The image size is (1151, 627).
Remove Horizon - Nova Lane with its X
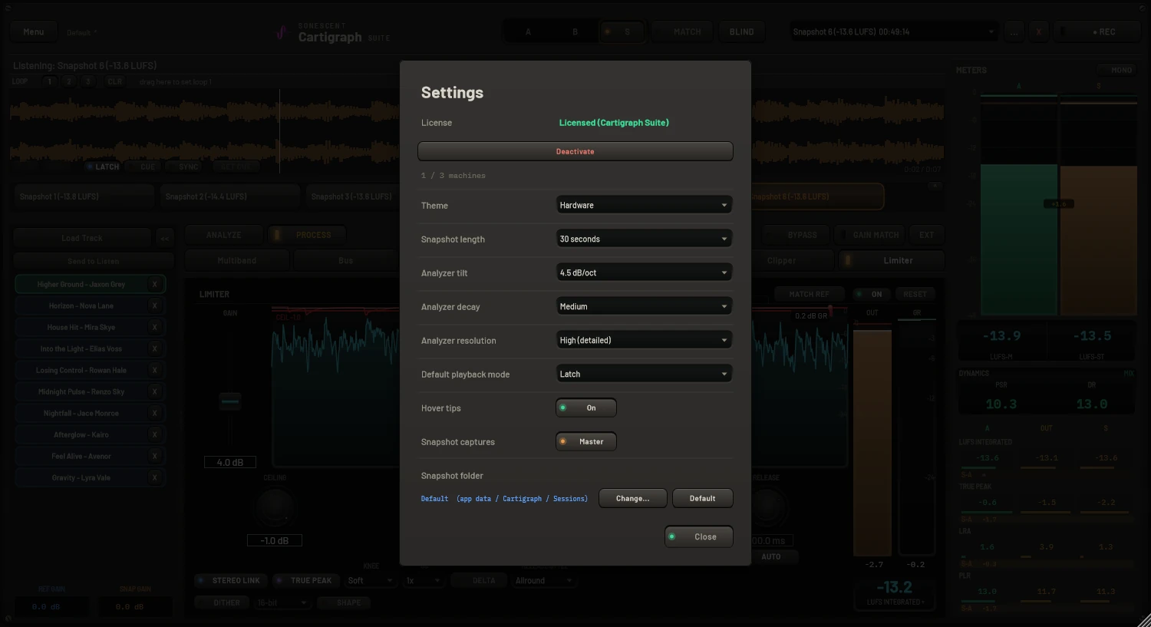pyautogui.click(x=154, y=305)
